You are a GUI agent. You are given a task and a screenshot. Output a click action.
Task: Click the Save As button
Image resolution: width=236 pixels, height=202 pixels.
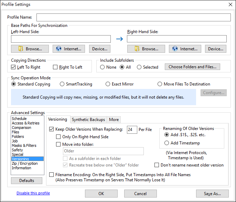point(212,193)
